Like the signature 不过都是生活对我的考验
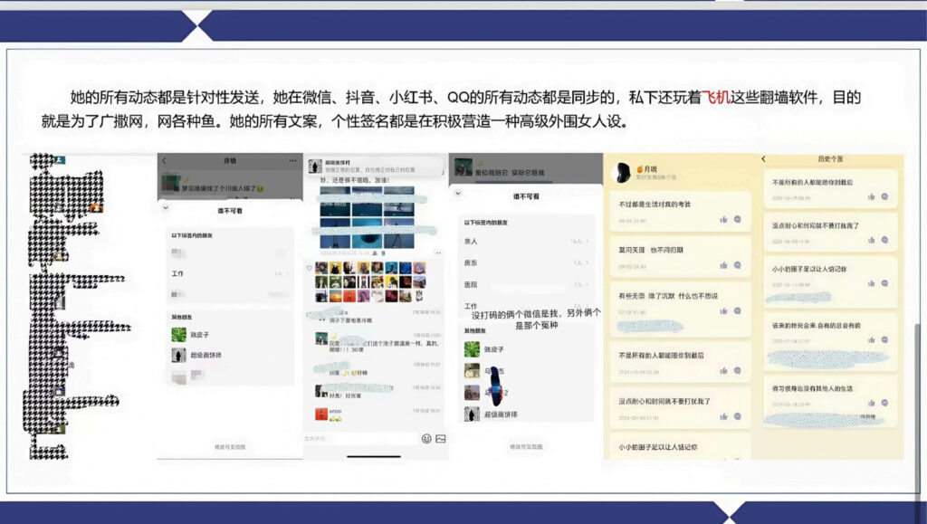This screenshot has width=927, height=524. click(x=724, y=219)
